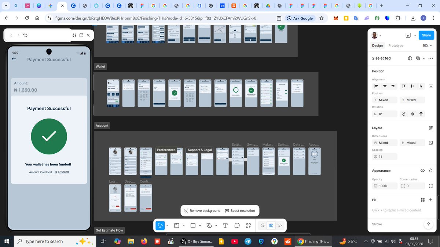The image size is (440, 247).
Task: Switch to the Prototype tab
Action: point(396,46)
